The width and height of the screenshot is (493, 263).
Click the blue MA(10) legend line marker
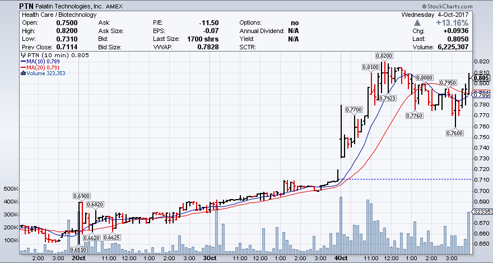(22, 62)
